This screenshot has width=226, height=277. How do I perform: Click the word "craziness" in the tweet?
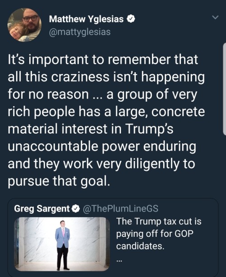[80, 77]
